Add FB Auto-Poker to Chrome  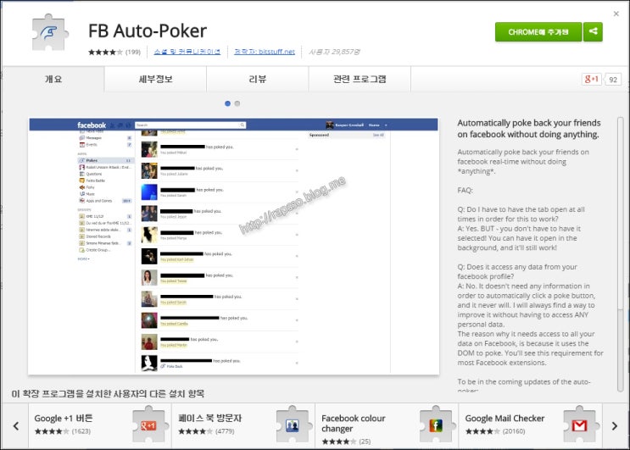pyautogui.click(x=538, y=32)
